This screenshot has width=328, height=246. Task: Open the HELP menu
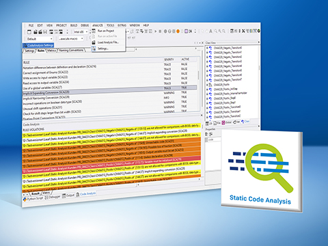click(146, 25)
